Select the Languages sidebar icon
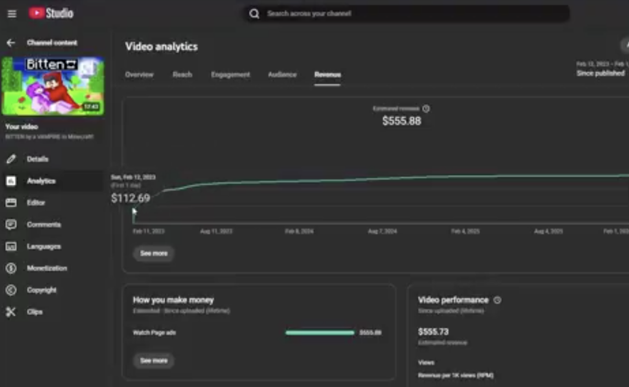The image size is (629, 387). tap(11, 246)
